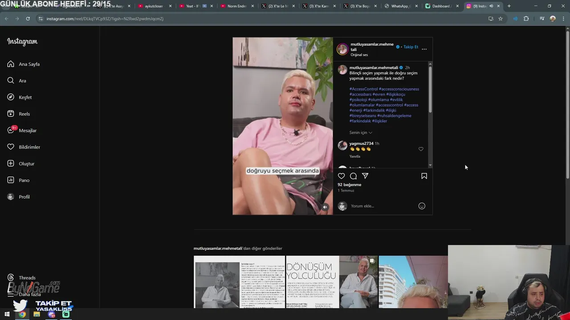Open the mutluyasamlar.mehmetali profile from the post header
Image resolution: width=570 pixels, height=320 pixels.
[372, 47]
